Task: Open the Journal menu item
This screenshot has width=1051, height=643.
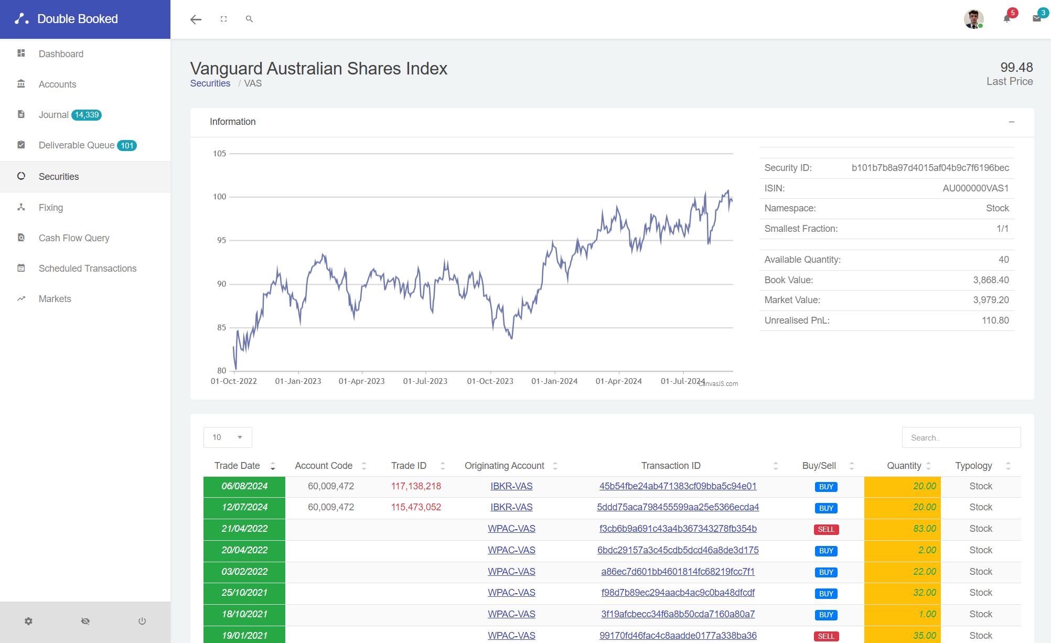Action: pyautogui.click(x=85, y=114)
